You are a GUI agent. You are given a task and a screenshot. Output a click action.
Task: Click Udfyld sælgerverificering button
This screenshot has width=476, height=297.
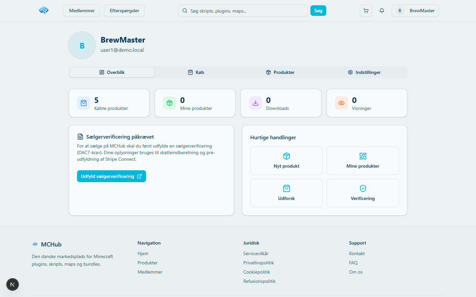point(111,176)
